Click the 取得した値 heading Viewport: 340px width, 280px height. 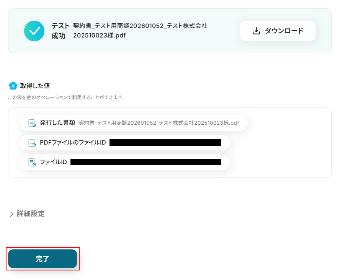(35, 86)
